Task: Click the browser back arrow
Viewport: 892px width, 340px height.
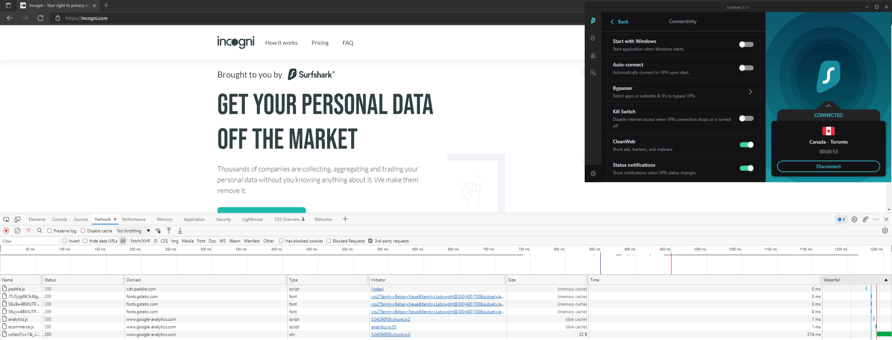Action: [x=10, y=18]
